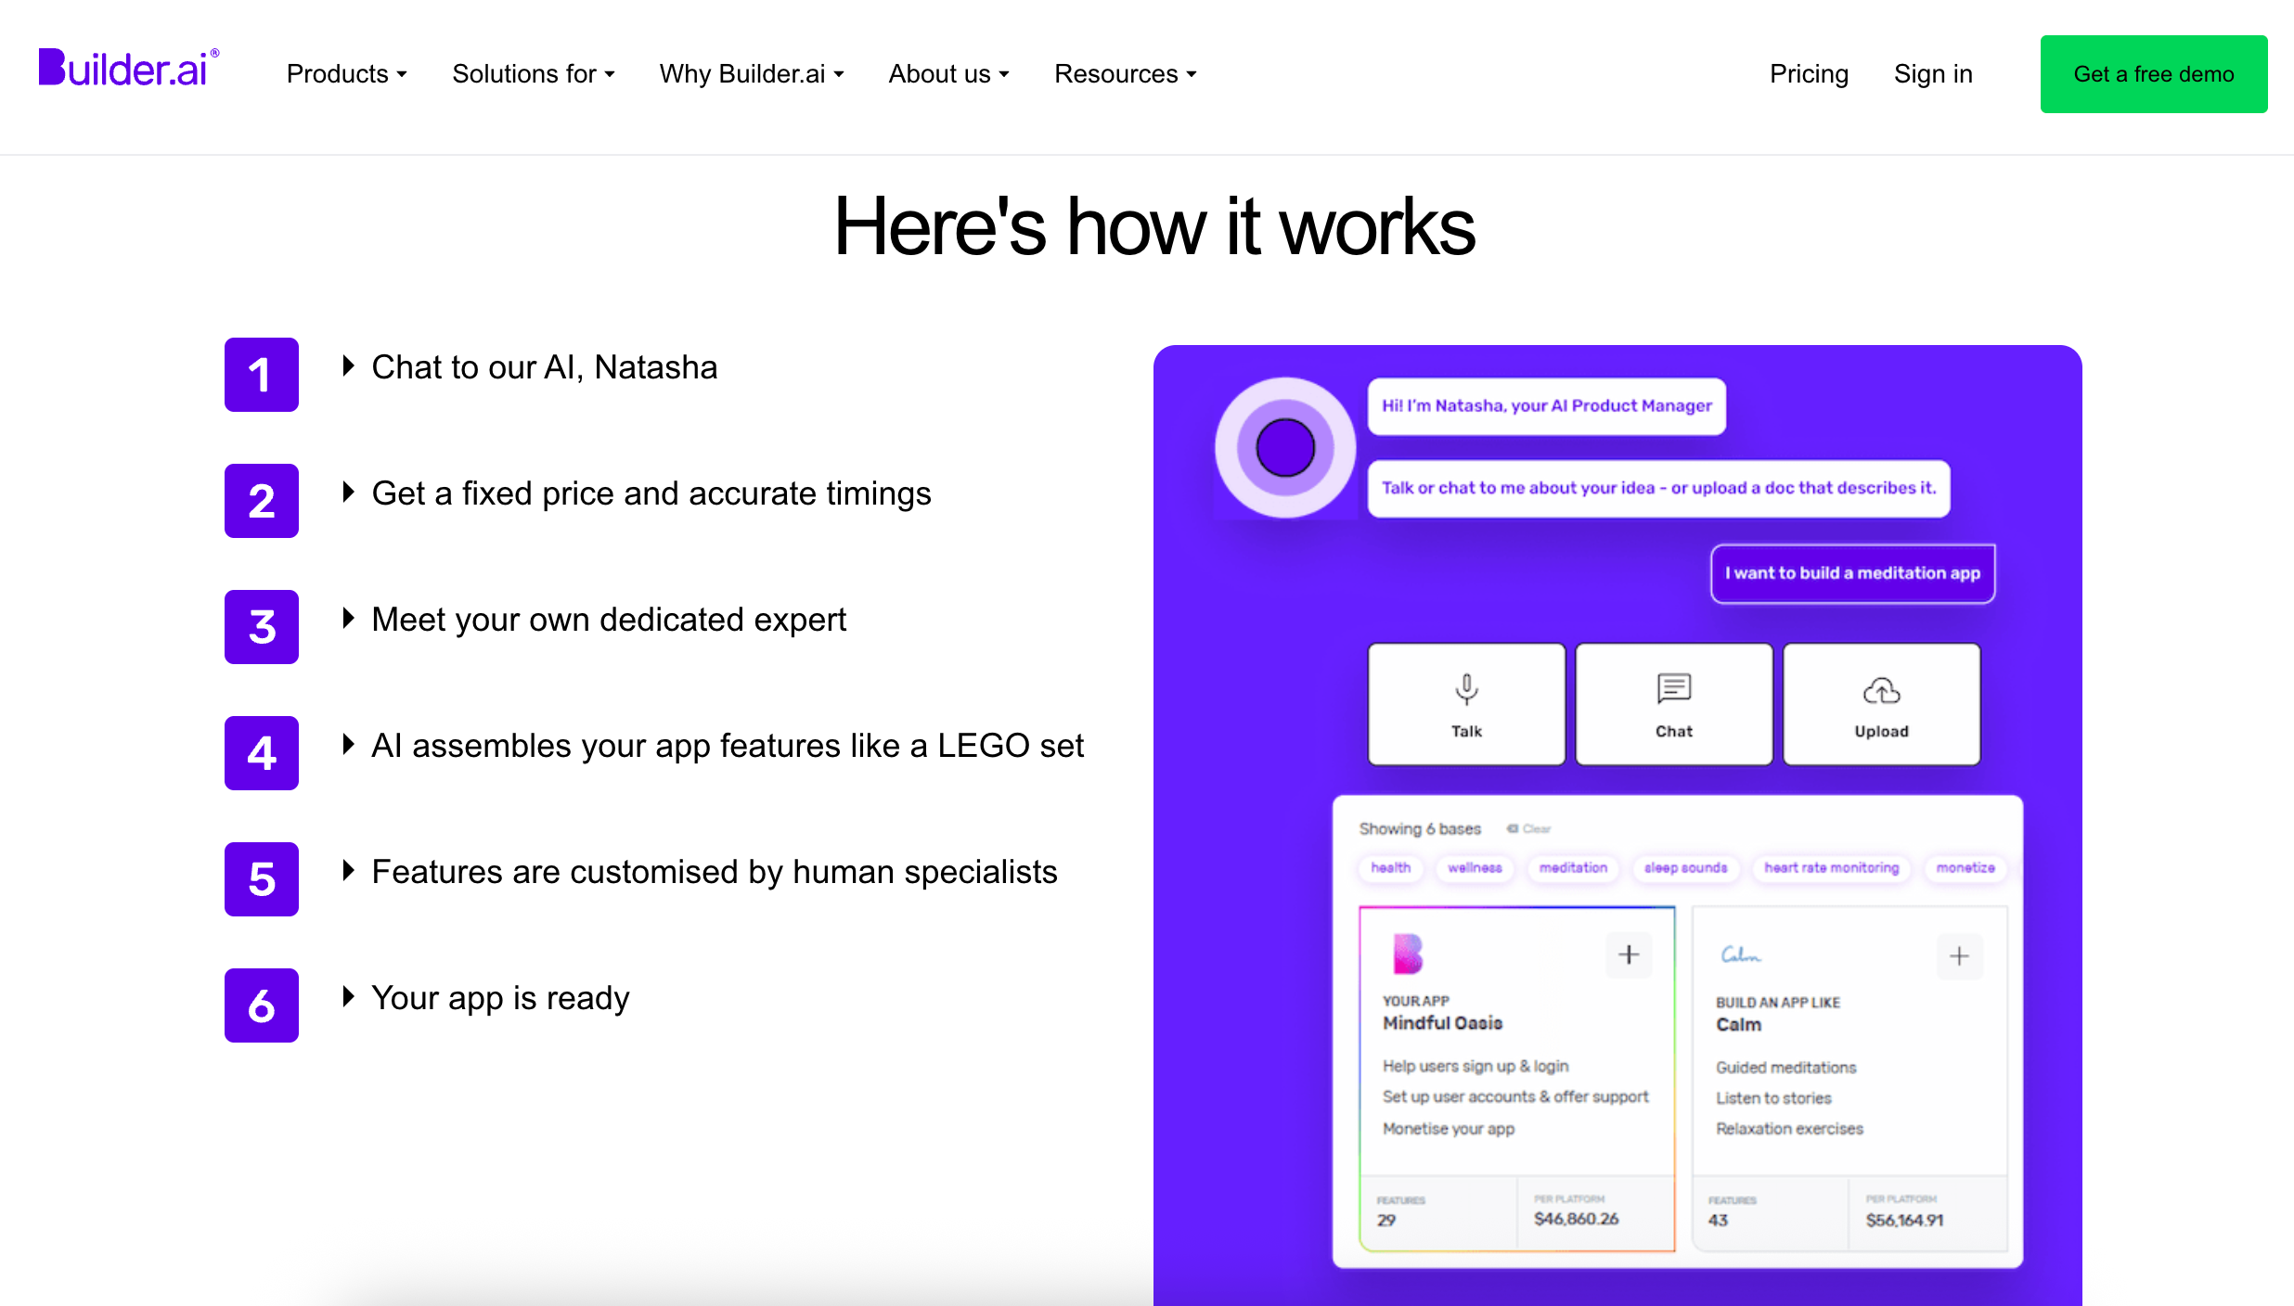This screenshot has width=2294, height=1306.
Task: Toggle the health filter chip
Action: 1389,868
